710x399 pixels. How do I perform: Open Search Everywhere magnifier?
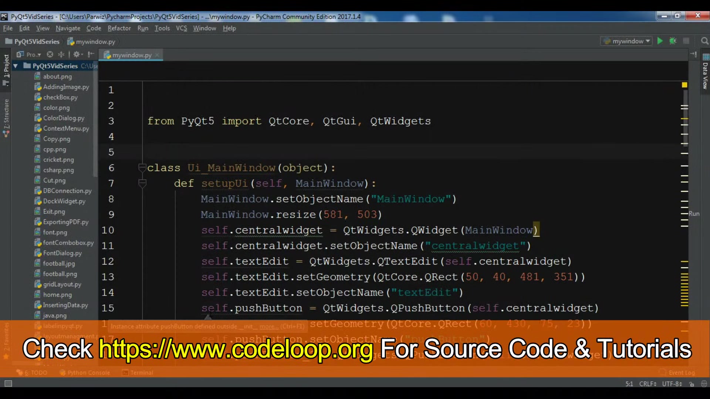[704, 41]
